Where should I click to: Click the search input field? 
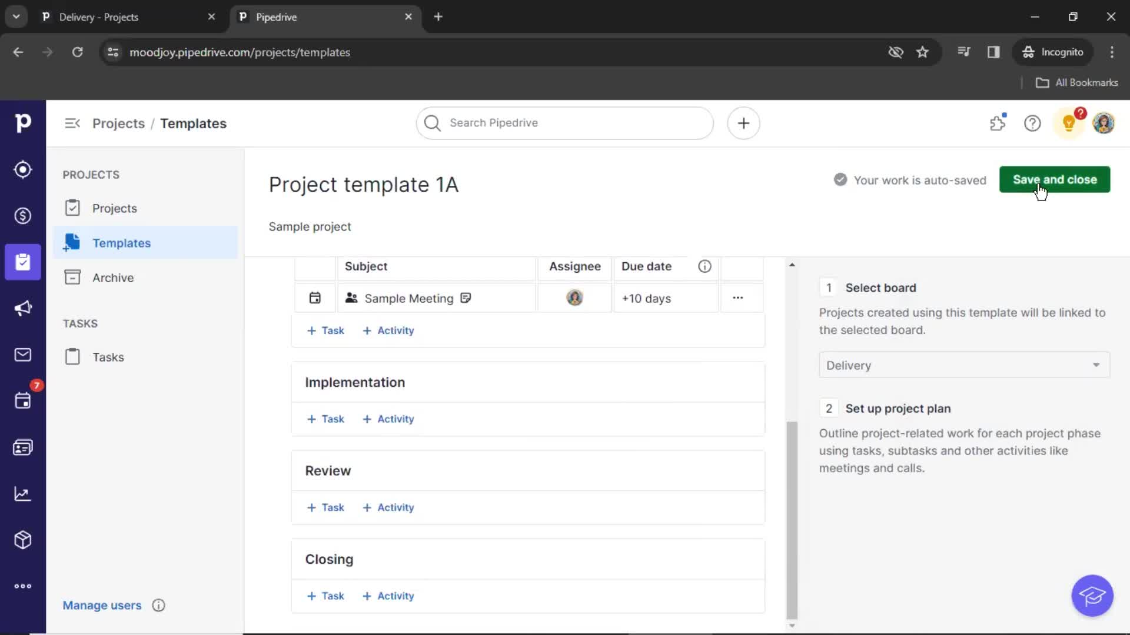point(564,122)
